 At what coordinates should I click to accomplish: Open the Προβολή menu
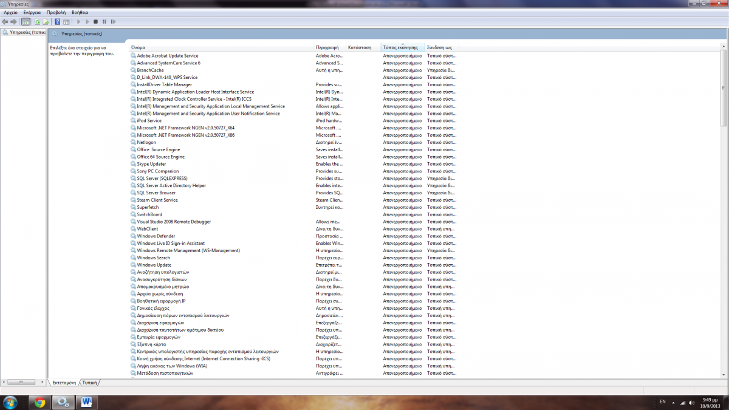coord(56,12)
